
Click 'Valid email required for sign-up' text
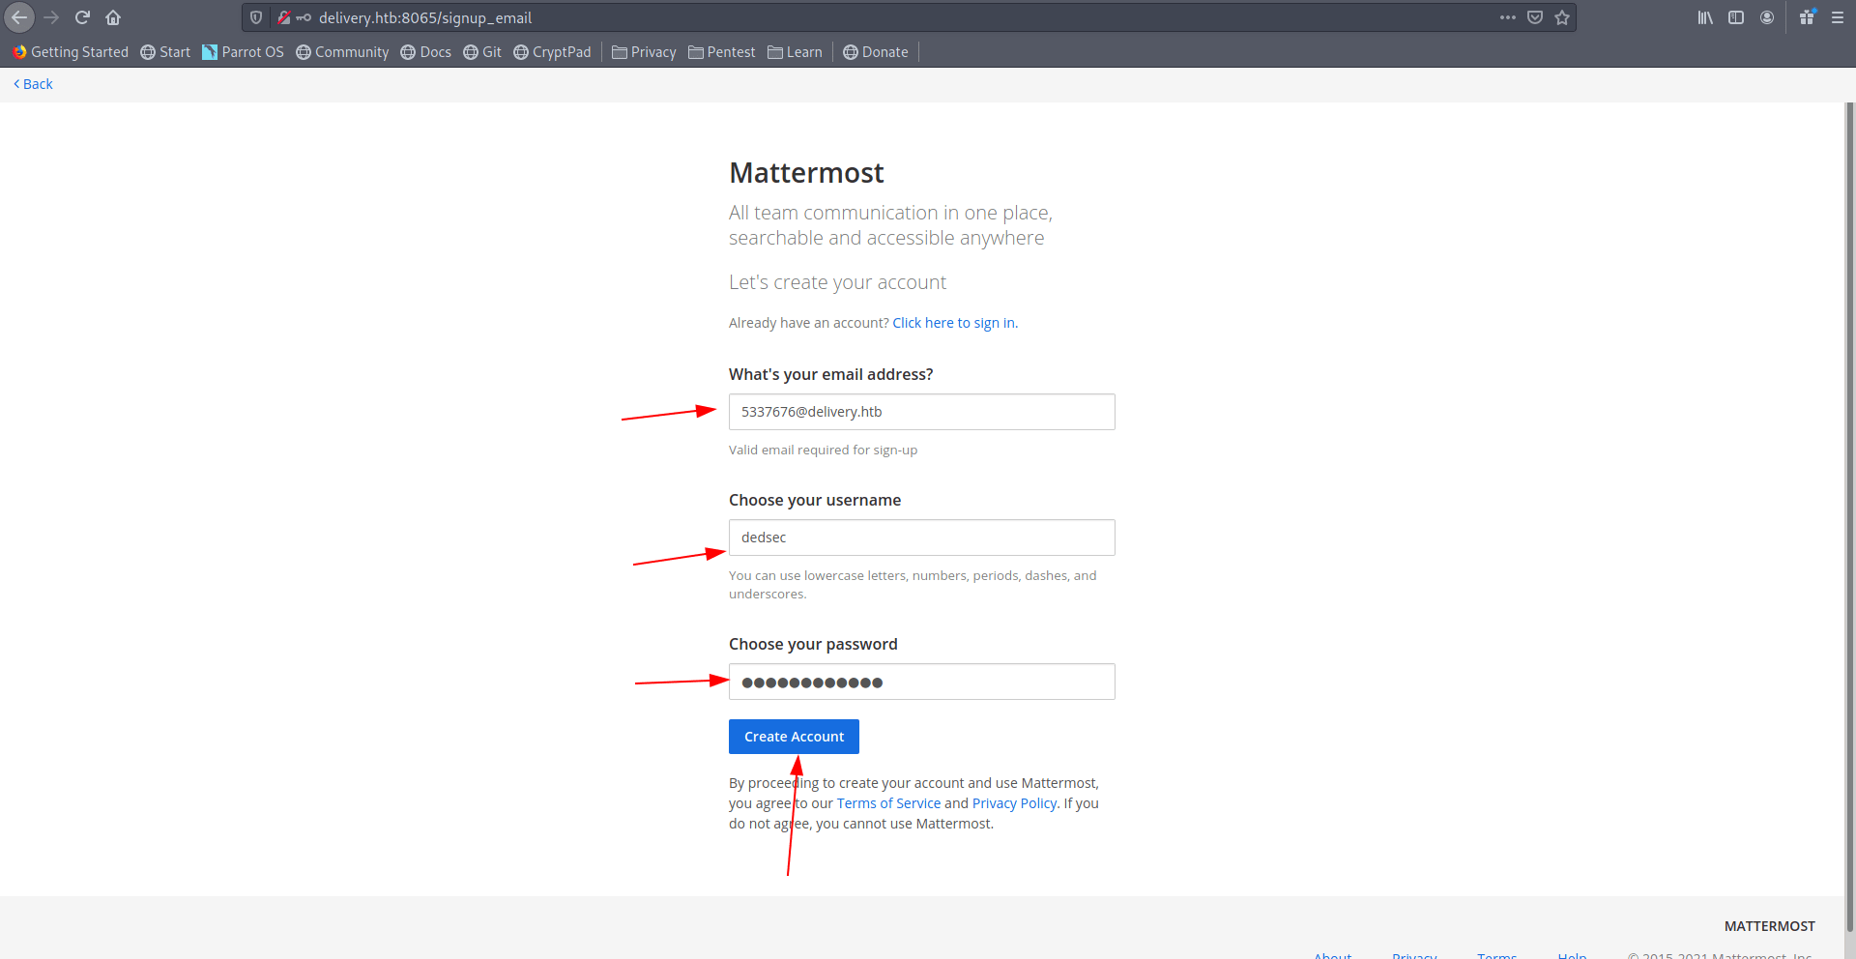823,450
